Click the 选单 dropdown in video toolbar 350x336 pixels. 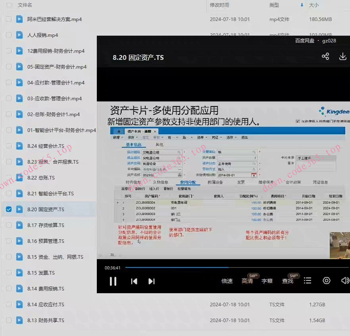[202, 137]
